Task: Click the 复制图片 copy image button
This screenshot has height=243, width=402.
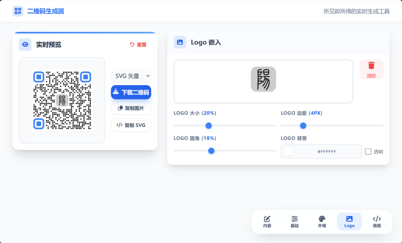Action: click(x=131, y=108)
